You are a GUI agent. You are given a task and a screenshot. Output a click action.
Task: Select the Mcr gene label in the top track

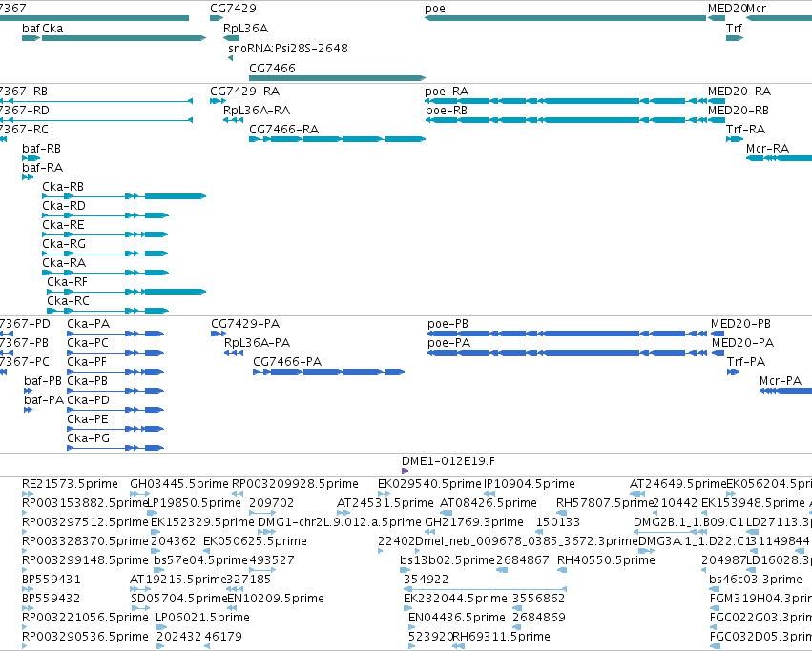coord(756,9)
